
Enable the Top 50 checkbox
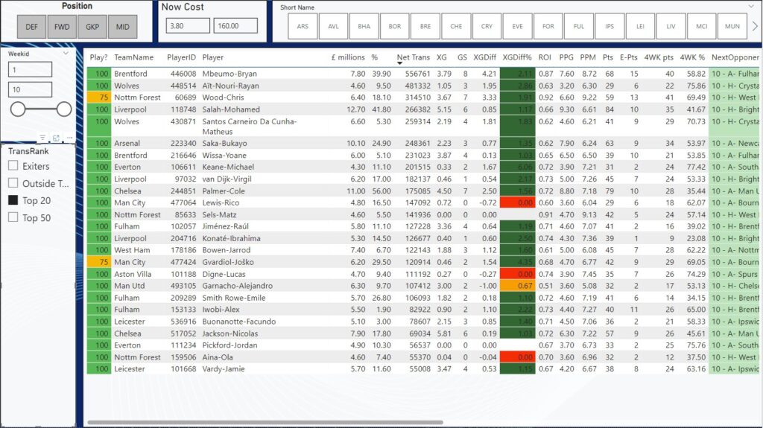point(13,217)
